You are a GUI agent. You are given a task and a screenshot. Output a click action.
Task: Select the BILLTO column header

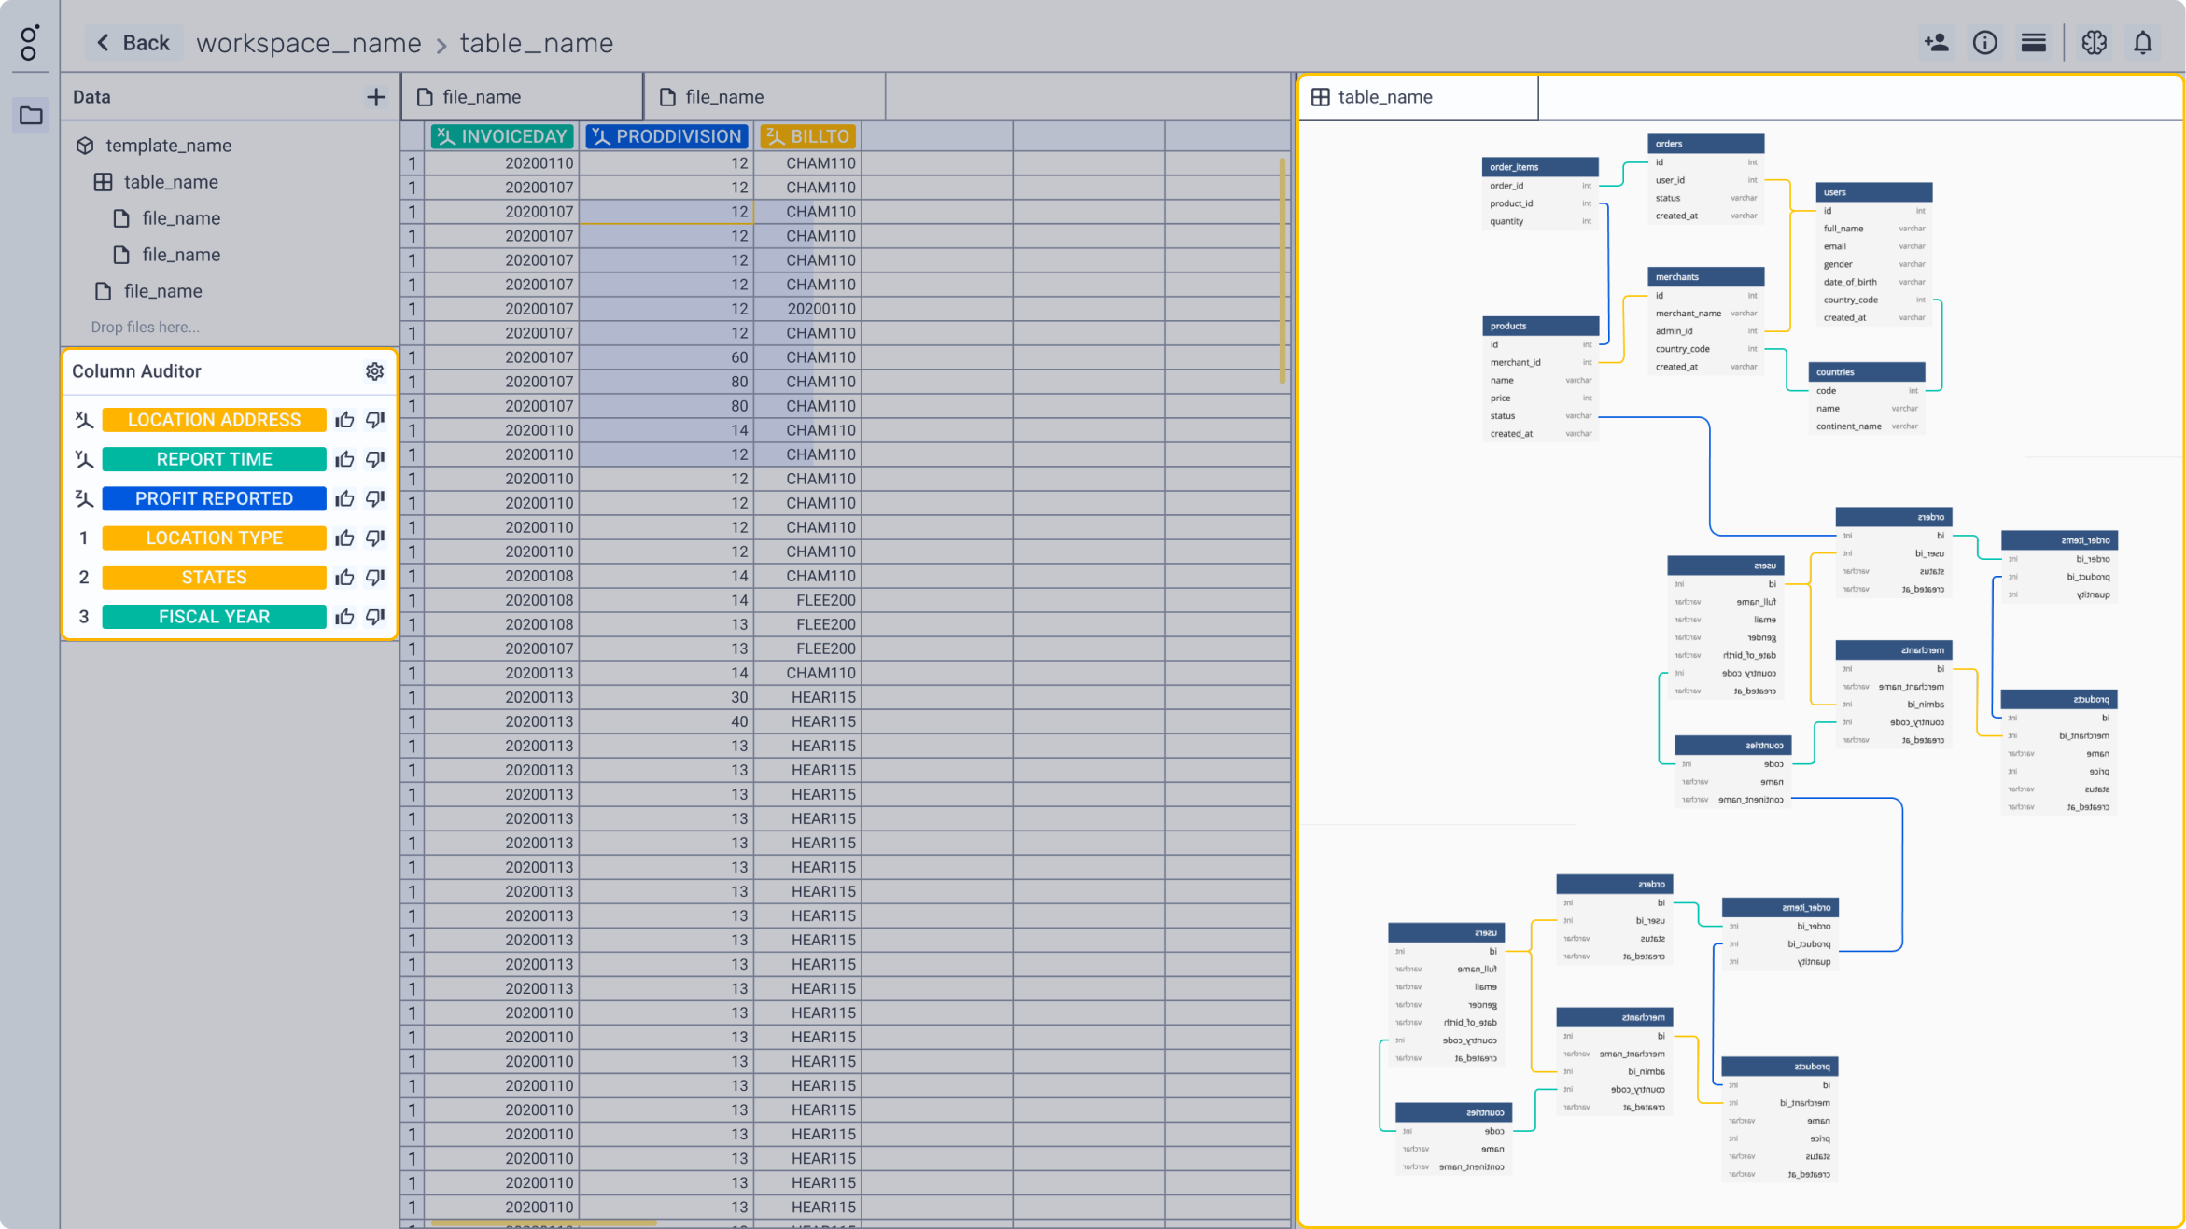pyautogui.click(x=807, y=136)
